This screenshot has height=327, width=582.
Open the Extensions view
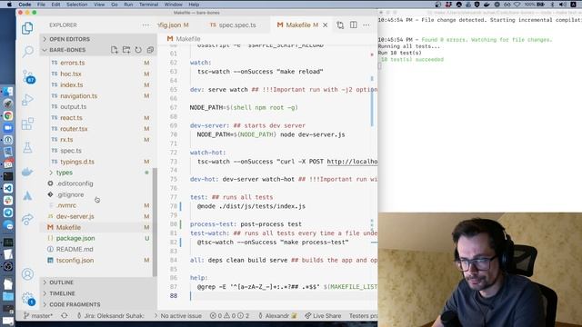click(27, 124)
